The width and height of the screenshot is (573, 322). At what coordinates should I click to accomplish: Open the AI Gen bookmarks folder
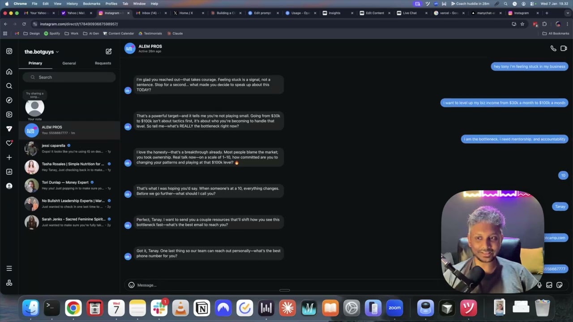[91, 34]
